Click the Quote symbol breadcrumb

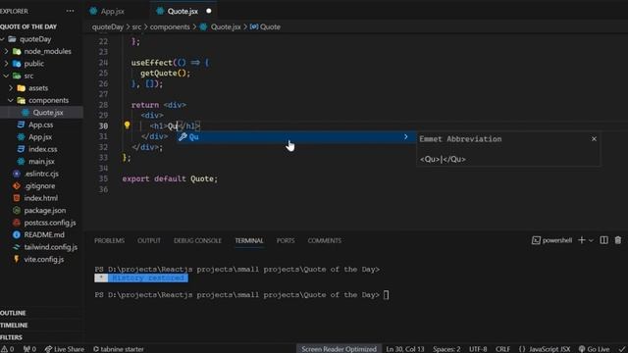(x=266, y=26)
